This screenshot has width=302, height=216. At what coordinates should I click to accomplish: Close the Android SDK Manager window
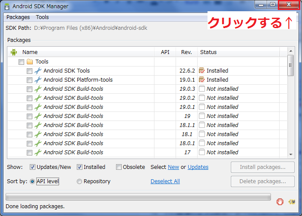(x=289, y=5)
